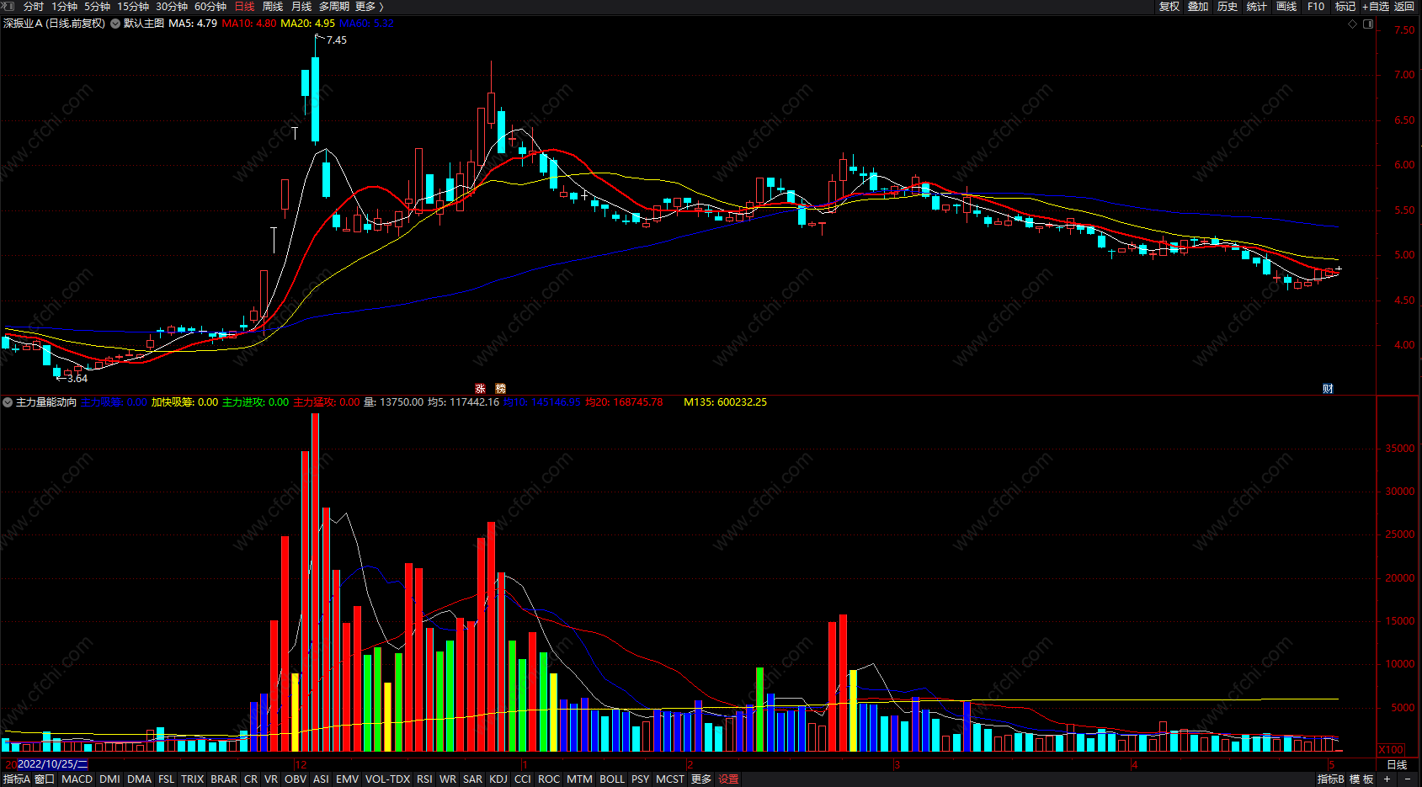Viewport: 1422px width, 787px height.
Task: Click the 榜 event marker
Action: pyautogui.click(x=500, y=389)
